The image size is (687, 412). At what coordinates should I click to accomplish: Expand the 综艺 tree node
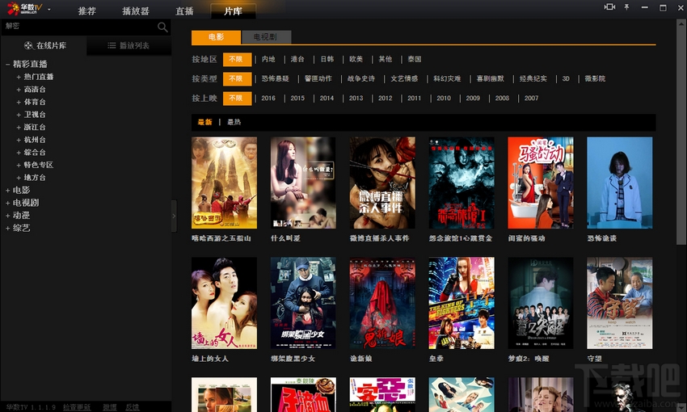tap(8, 228)
